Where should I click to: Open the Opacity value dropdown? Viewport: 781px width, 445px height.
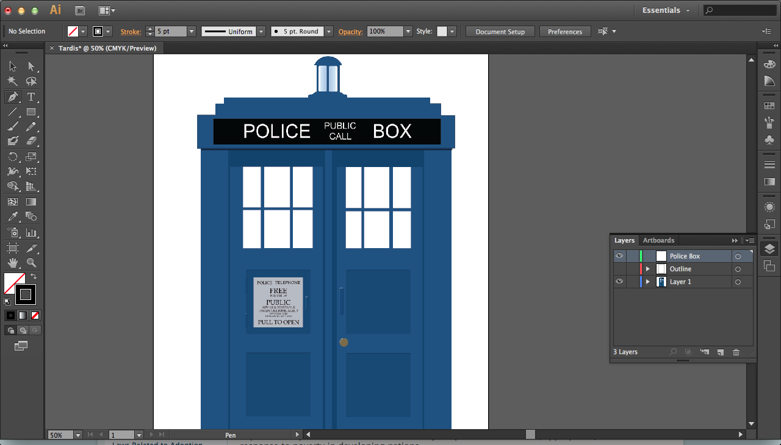tap(408, 31)
